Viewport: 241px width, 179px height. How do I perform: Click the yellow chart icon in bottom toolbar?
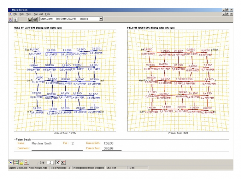tap(21, 163)
